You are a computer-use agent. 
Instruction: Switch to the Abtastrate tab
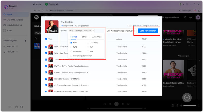(97, 37)
